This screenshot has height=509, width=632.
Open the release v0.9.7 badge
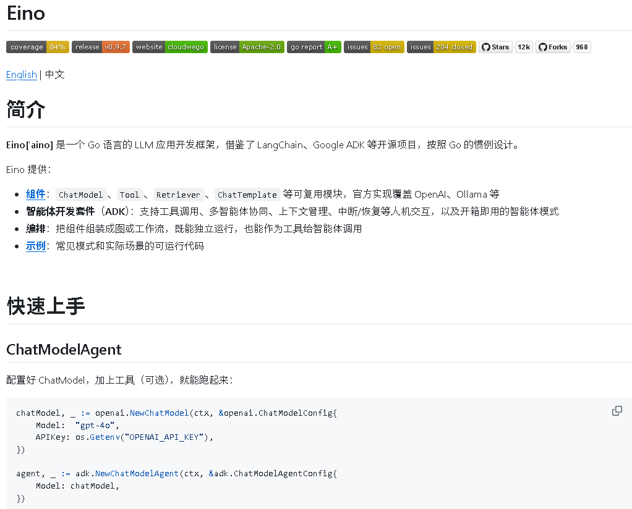pyautogui.click(x=101, y=47)
